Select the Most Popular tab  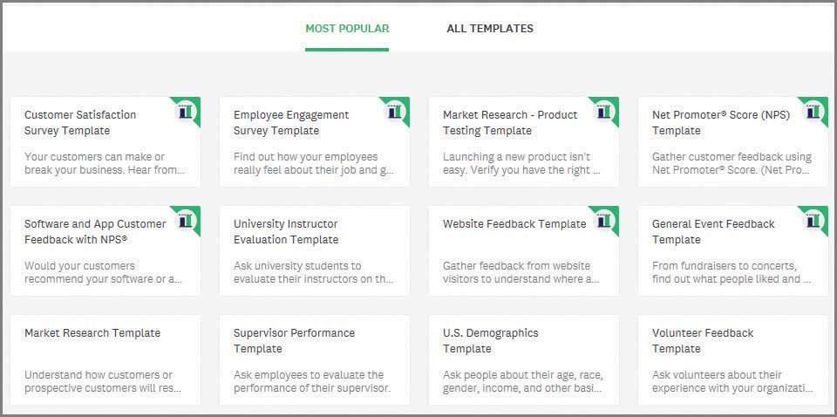coord(347,28)
